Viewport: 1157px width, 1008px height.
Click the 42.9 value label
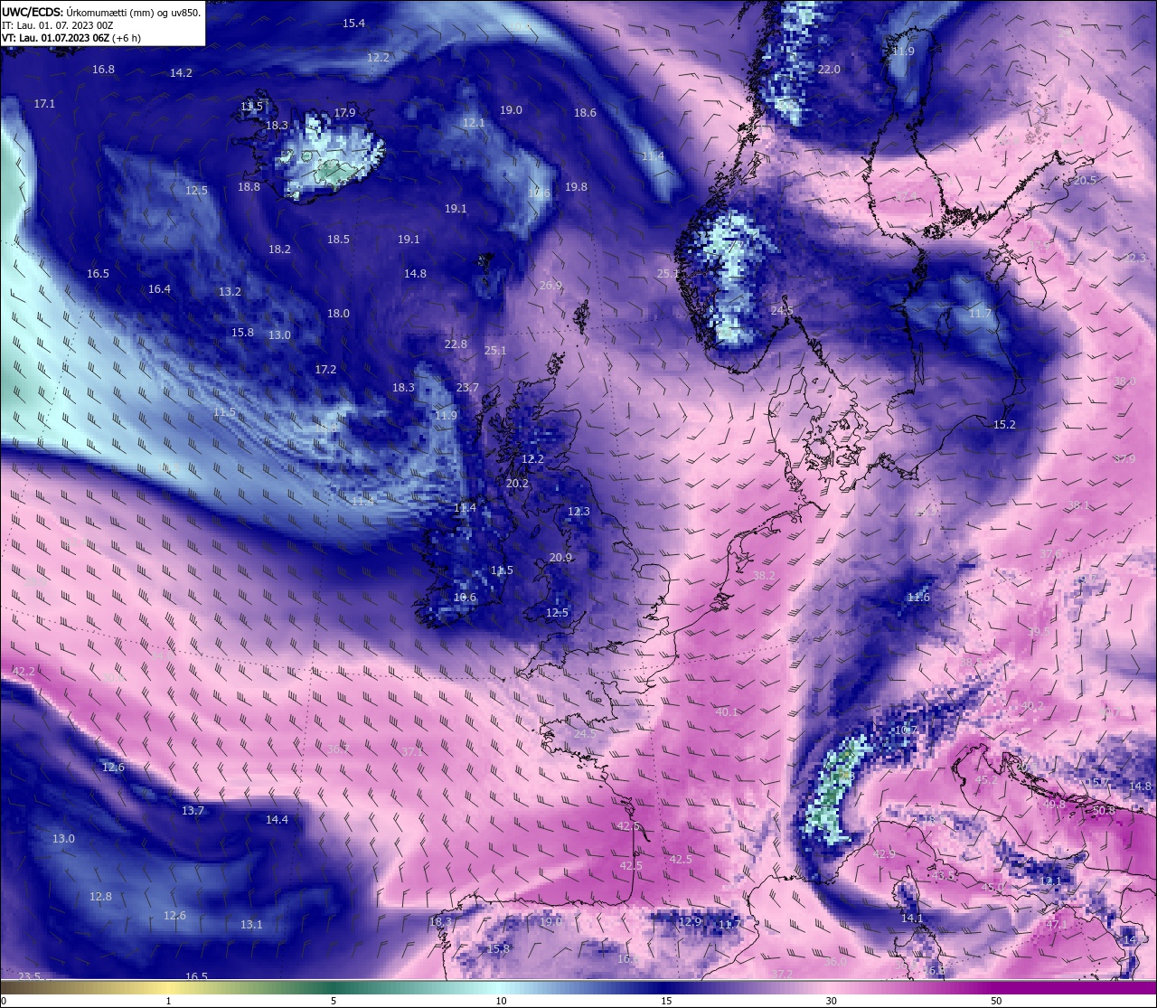(x=883, y=854)
